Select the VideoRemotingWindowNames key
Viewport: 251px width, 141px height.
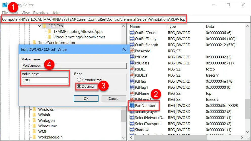coord(79,37)
